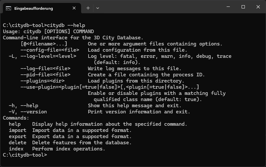266x167 pixels.
Task: Click the -V, --version option text
Action: click(x=28, y=112)
